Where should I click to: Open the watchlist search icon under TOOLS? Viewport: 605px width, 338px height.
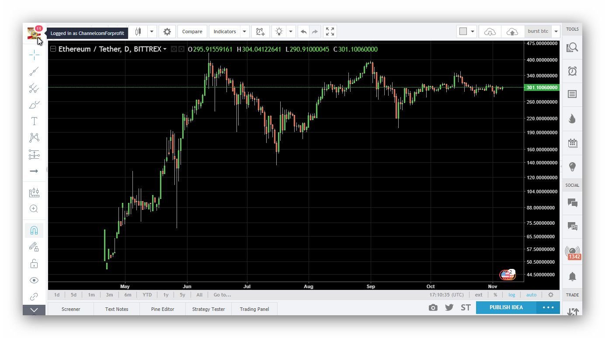(572, 47)
